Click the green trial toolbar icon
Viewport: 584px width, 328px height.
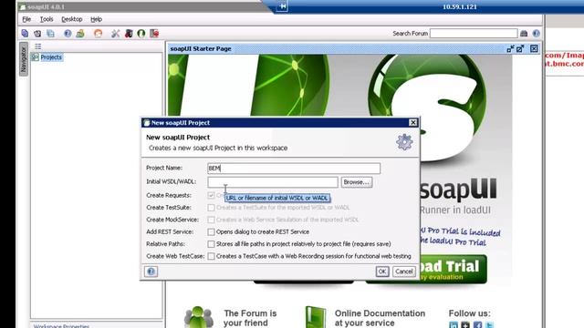[x=80, y=34]
